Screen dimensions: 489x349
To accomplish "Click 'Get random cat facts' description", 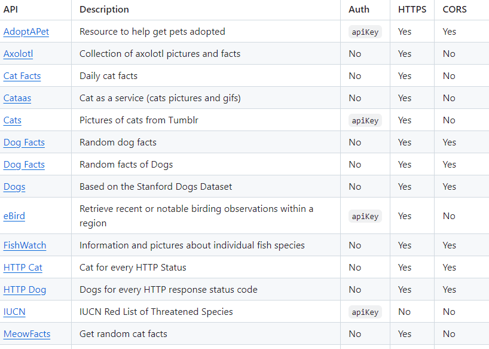I will click(x=123, y=334).
